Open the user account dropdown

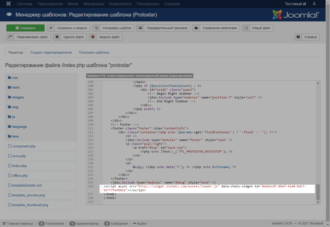316,4
